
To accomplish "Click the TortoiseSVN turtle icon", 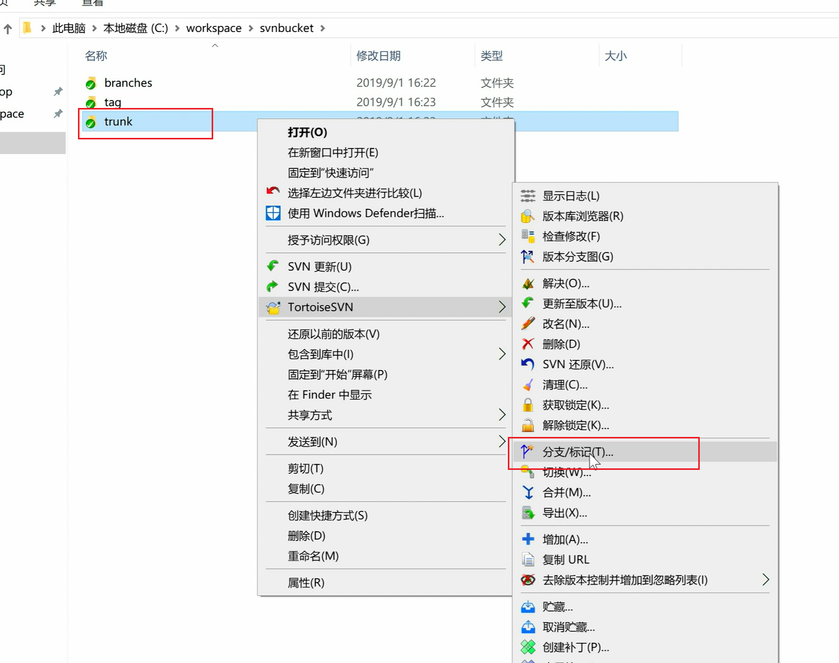I will [273, 307].
